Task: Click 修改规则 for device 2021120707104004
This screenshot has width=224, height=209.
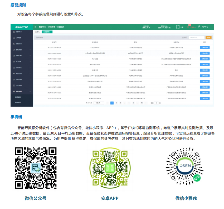Action: [205, 98]
